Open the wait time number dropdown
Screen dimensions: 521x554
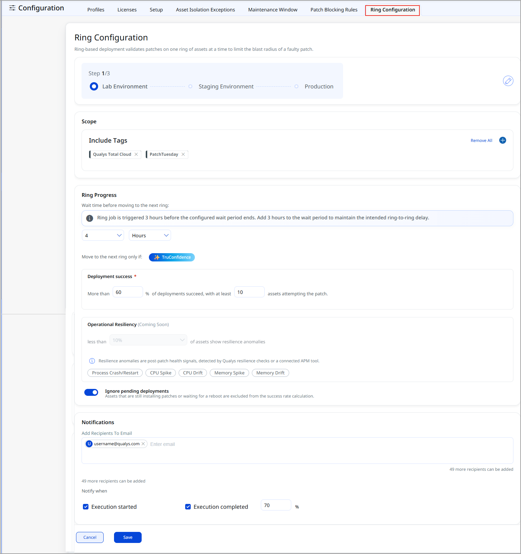(x=103, y=235)
